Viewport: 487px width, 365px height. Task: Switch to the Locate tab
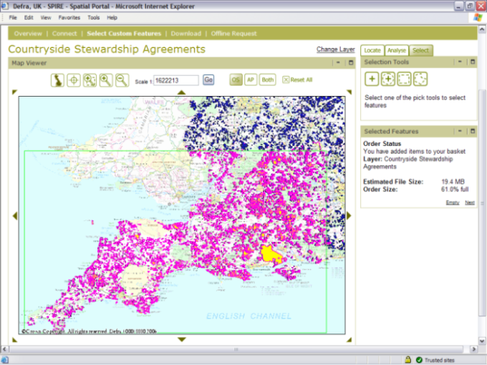pos(372,50)
